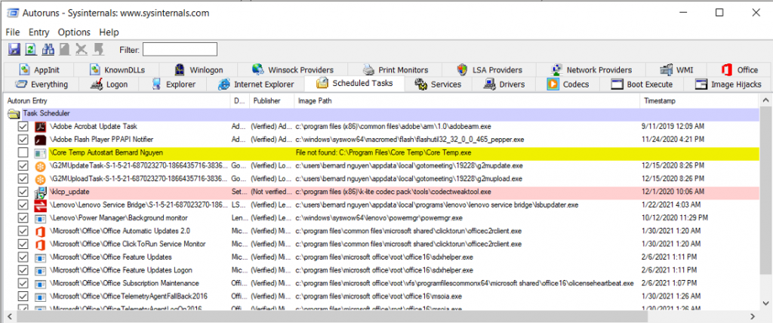Open the Help menu
The height and width of the screenshot is (323, 773).
109,32
